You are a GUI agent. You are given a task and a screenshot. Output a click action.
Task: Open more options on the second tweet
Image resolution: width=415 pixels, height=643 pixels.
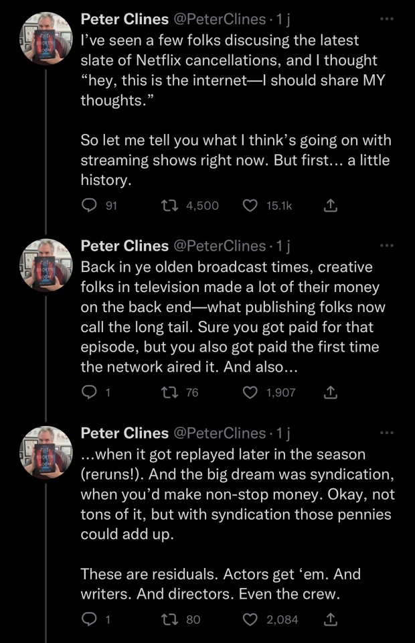(386, 246)
